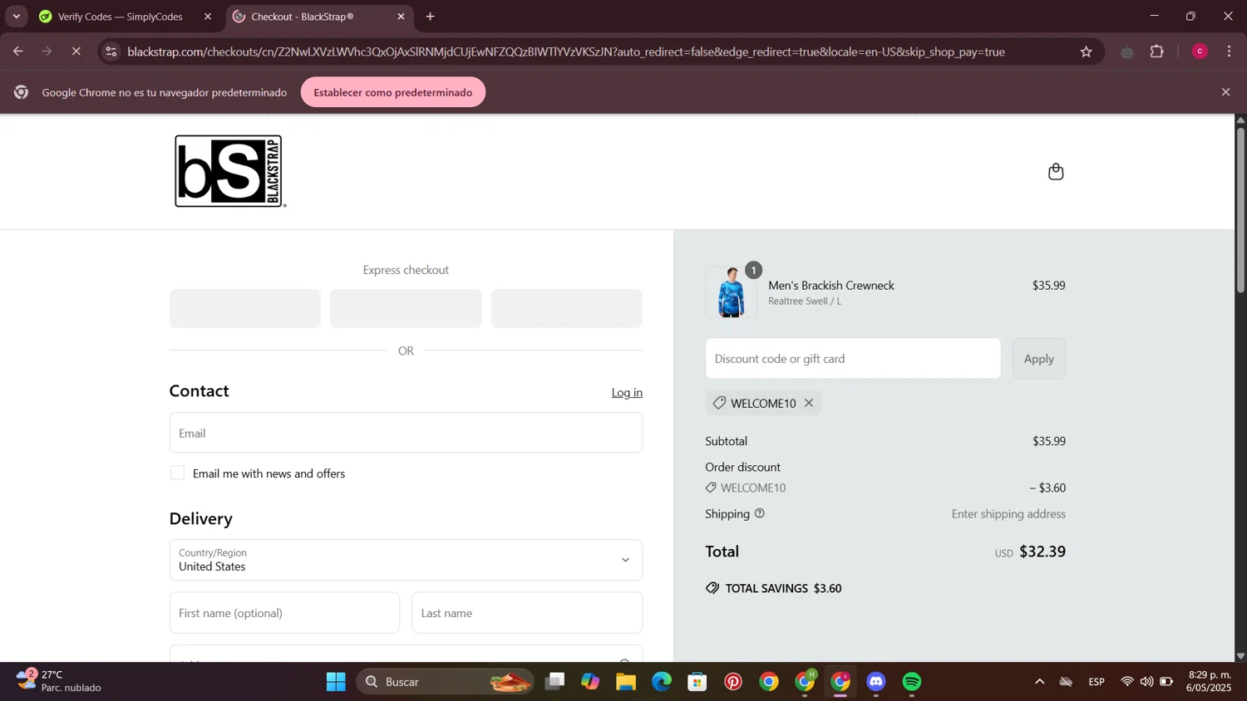Open Spotify from taskbar

912,682
